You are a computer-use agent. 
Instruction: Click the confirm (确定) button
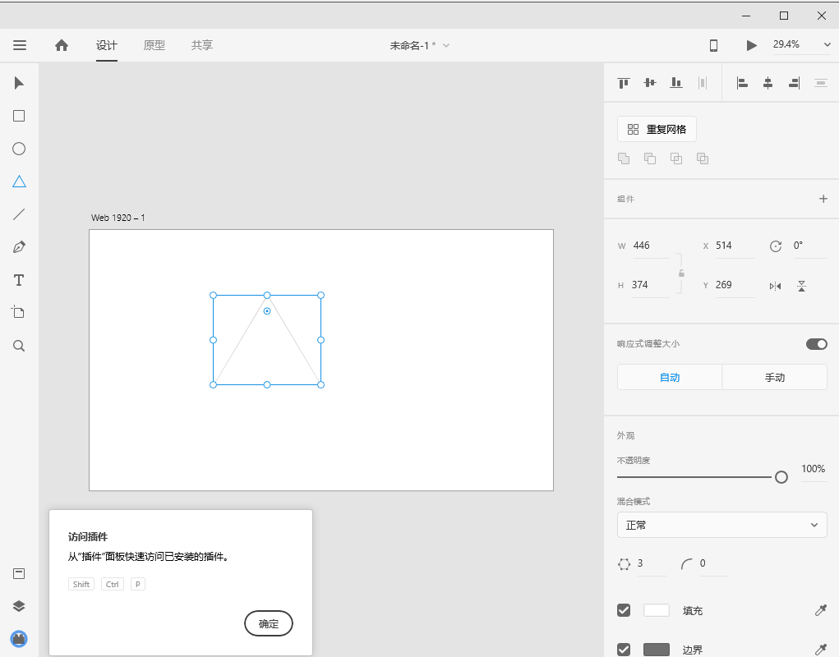click(x=269, y=623)
